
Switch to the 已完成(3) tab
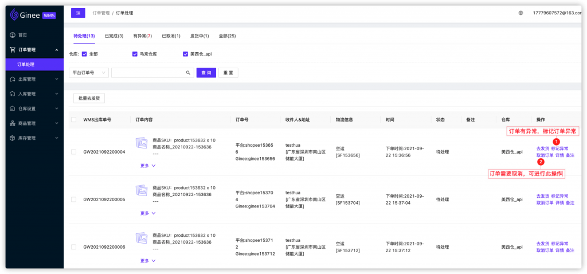[x=114, y=36]
